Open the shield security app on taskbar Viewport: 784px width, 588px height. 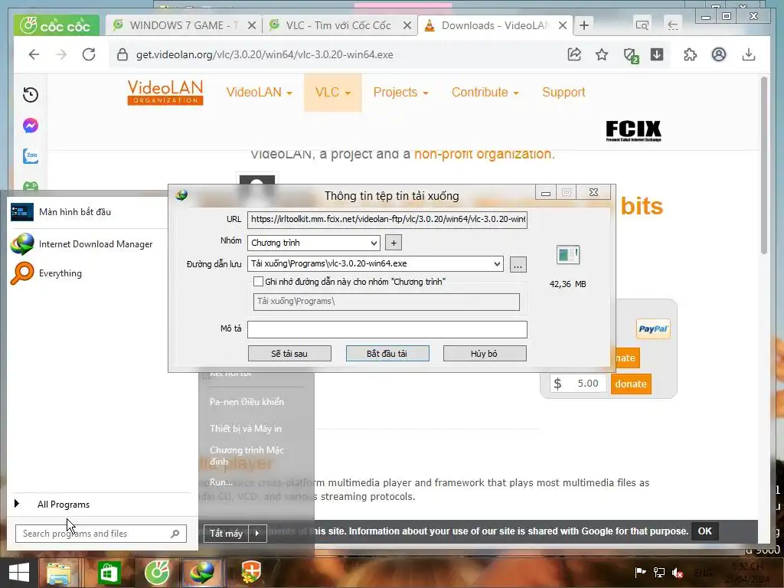click(x=250, y=573)
